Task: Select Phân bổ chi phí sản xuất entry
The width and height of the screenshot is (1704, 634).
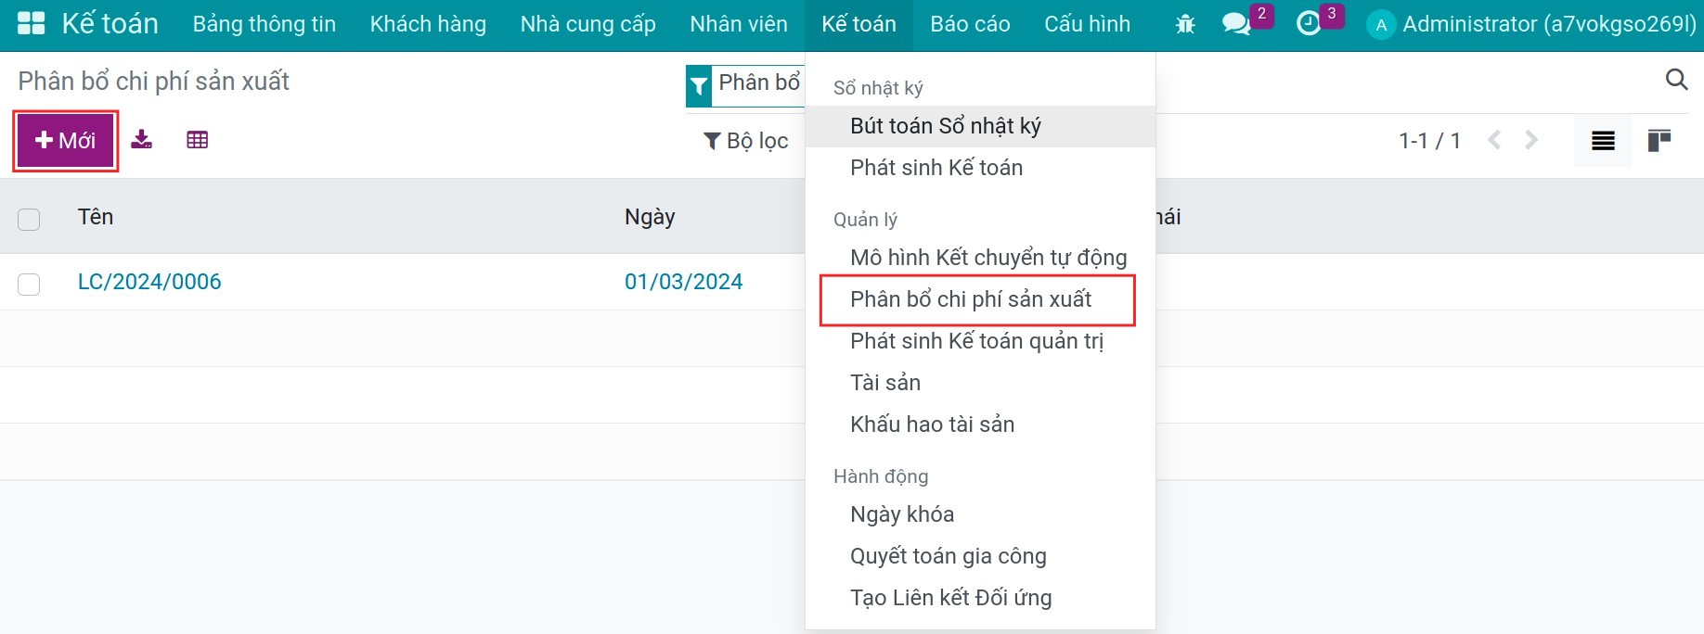Action: click(x=980, y=299)
